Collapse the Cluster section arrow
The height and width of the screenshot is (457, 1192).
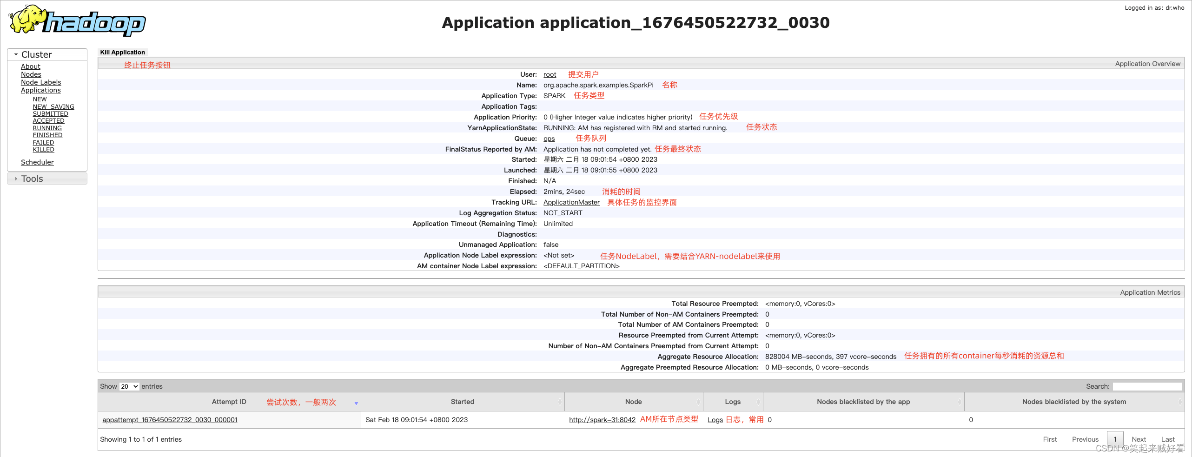pos(16,54)
